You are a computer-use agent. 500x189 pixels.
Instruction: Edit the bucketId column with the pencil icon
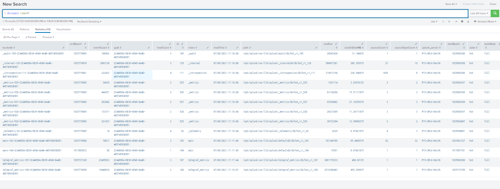click(64, 48)
